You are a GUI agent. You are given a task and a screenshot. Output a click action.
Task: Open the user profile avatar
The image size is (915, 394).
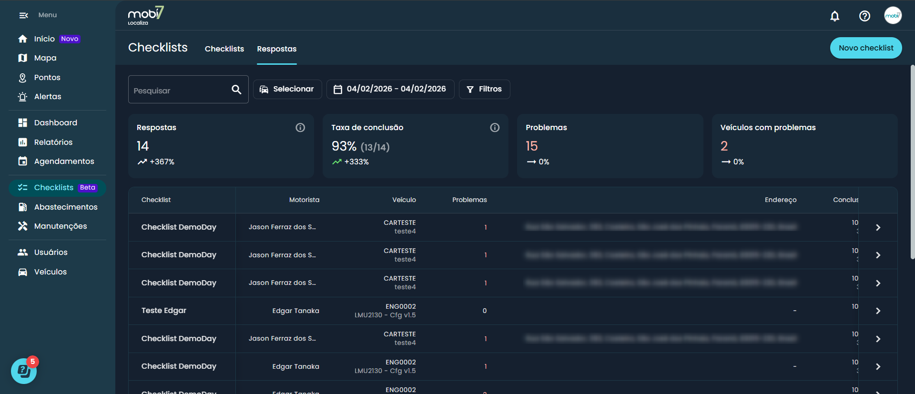[x=893, y=16]
